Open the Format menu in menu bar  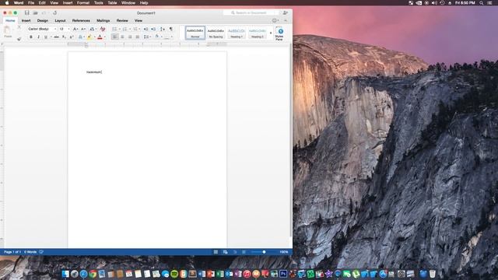pos(83,3)
